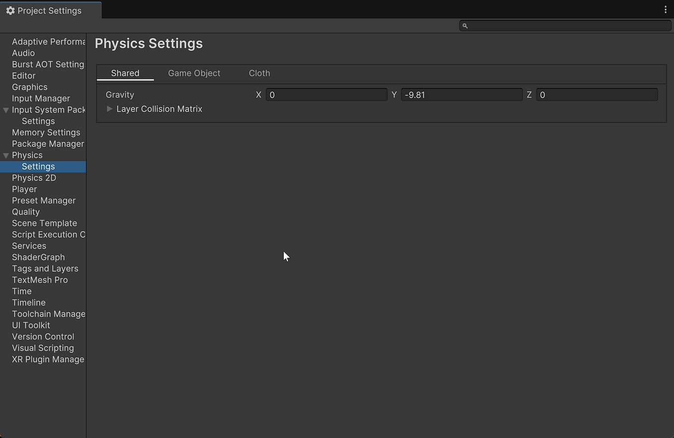Expand the Layer Collision Matrix section
The width and height of the screenshot is (674, 438).
tap(110, 109)
